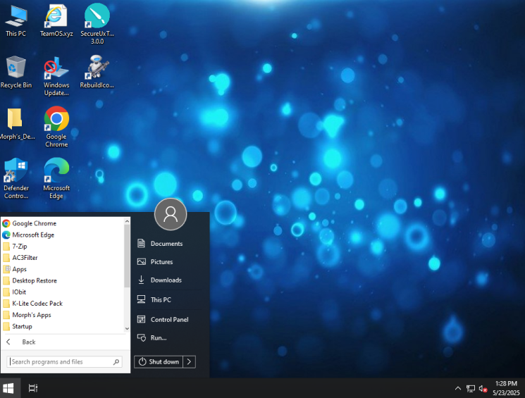Open This PC desktop icon

[x=16, y=20]
